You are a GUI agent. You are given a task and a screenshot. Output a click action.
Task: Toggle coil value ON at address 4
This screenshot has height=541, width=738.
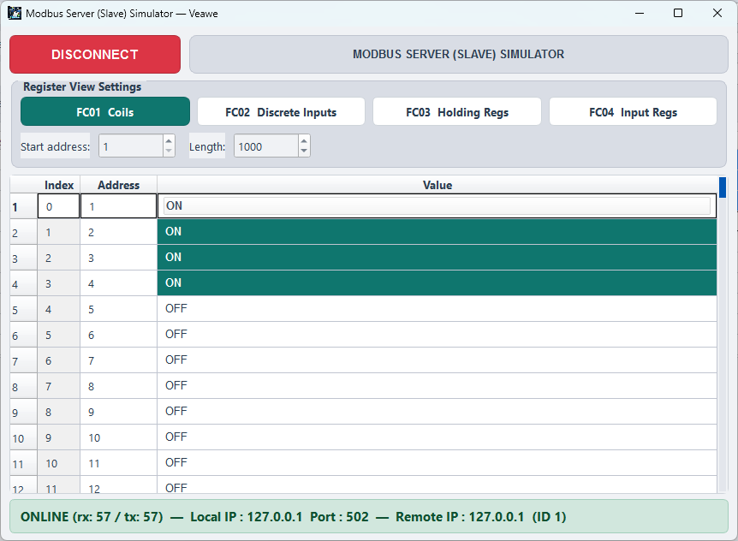point(437,282)
